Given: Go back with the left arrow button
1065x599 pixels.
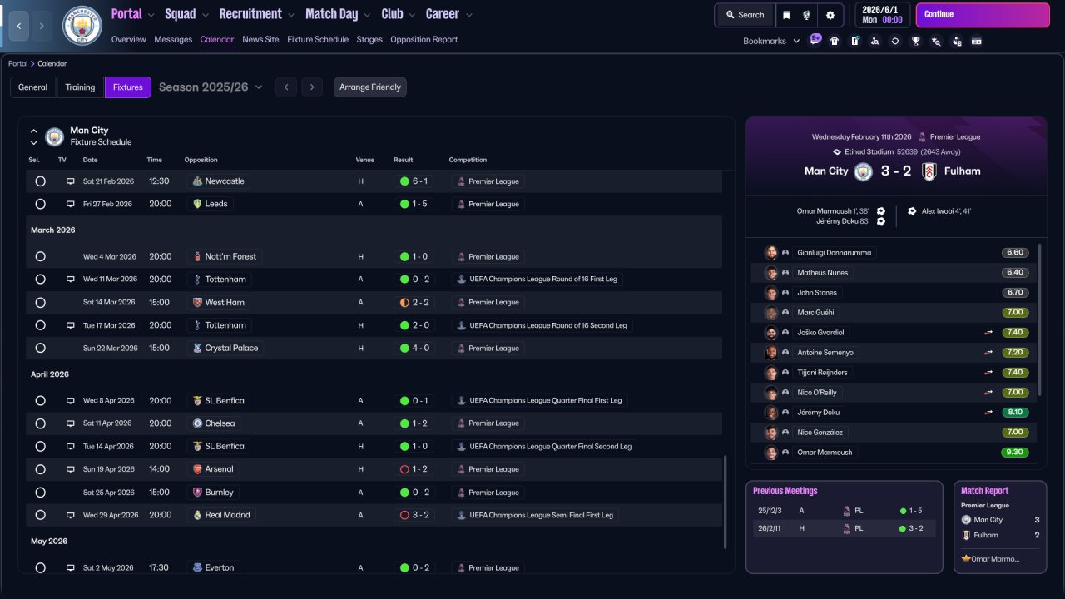Looking at the screenshot, I should click(x=18, y=26).
